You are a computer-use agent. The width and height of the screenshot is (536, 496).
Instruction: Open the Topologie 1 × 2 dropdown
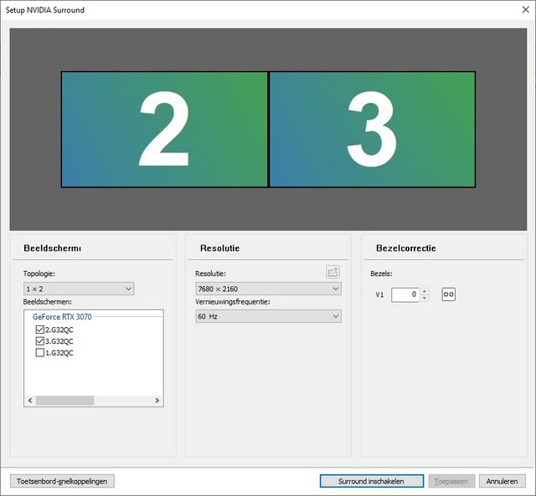[79, 289]
